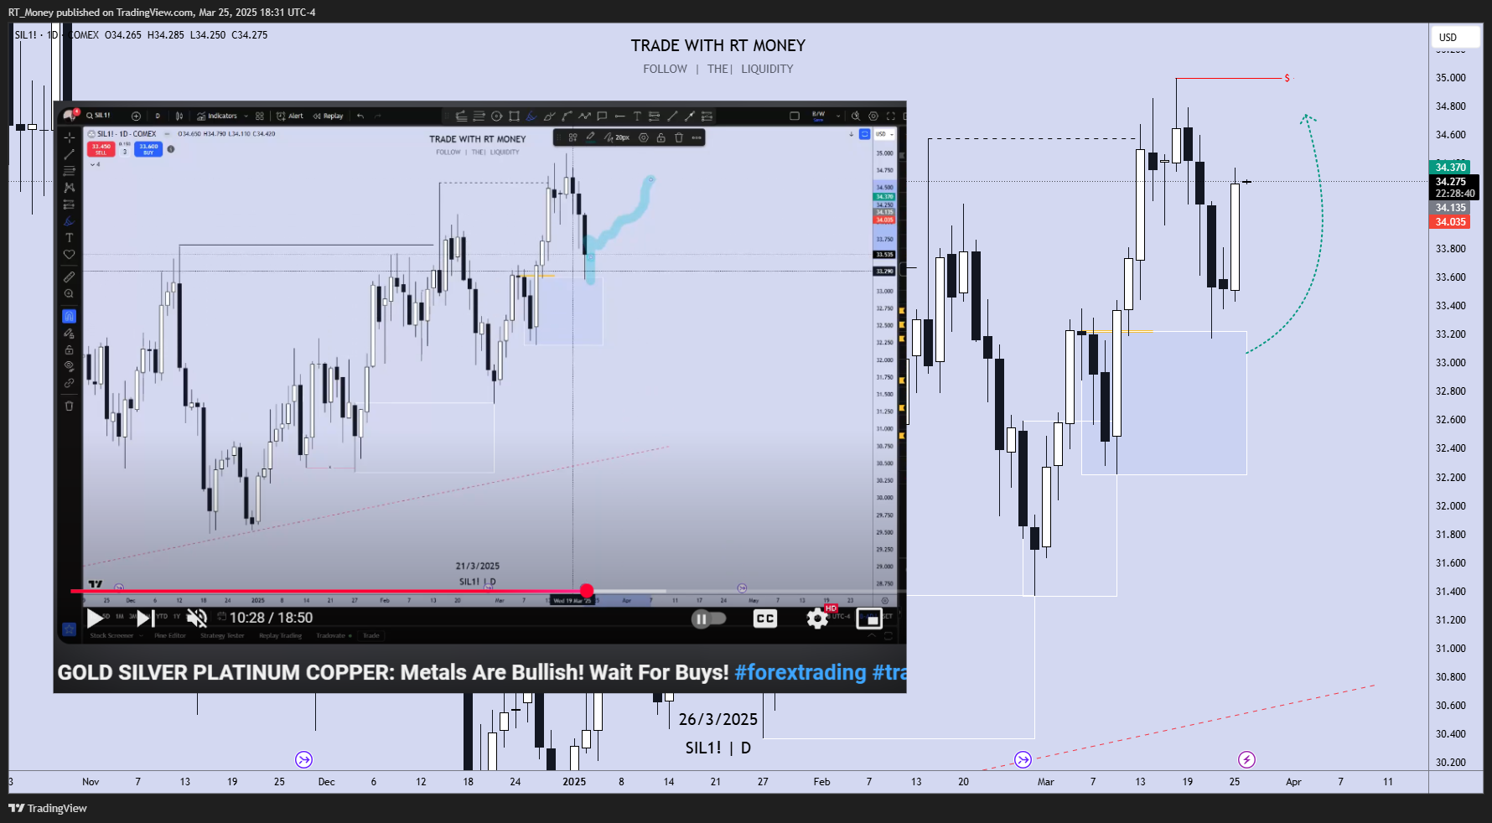Screen dimensions: 1492x823
Task: Open the D interval selector
Action: (x=158, y=116)
